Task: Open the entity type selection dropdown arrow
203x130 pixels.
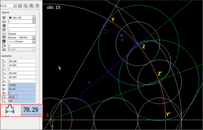Action: tap(15, 6)
